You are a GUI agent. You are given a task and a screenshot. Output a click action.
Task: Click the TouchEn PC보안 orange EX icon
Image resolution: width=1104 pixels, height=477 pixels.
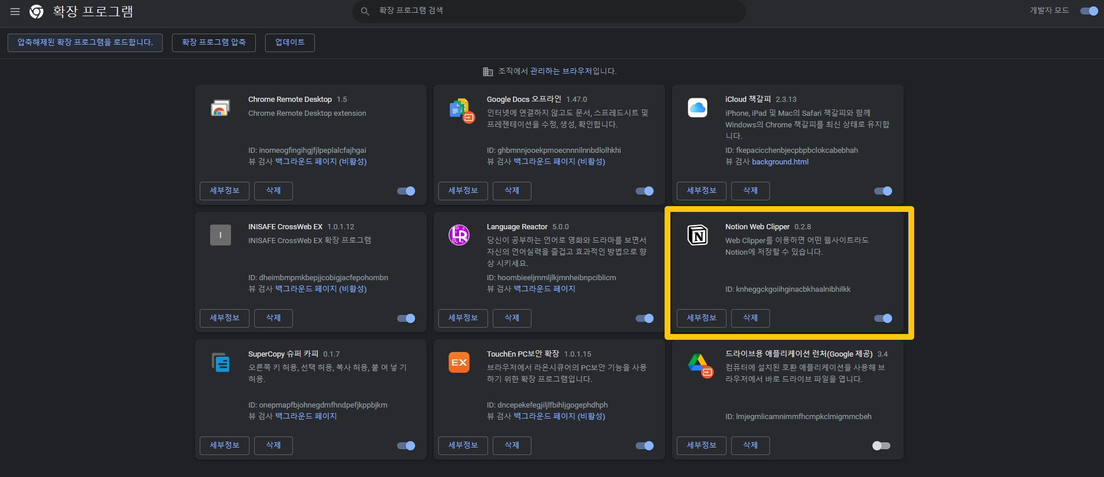pos(459,362)
